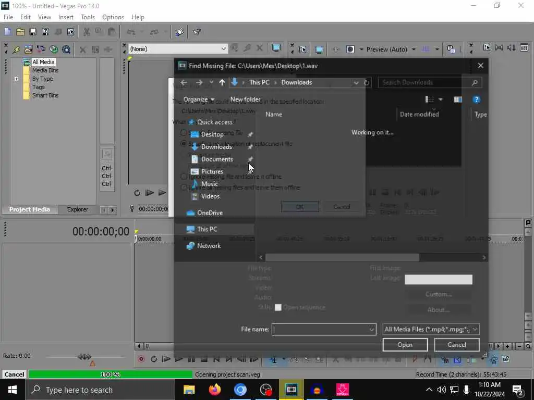Open the Edit menu
Screen dimensions: 534x400
click(x=25, y=17)
